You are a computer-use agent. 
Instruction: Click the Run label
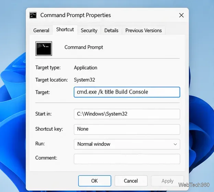coord(40,144)
